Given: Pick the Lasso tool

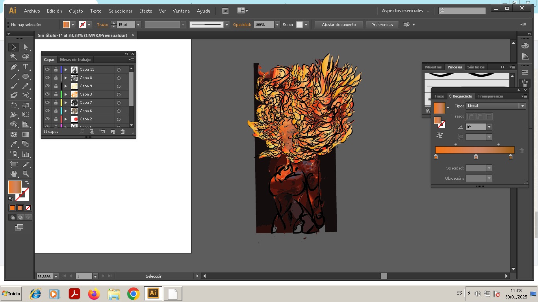Looking at the screenshot, I should [x=26, y=57].
